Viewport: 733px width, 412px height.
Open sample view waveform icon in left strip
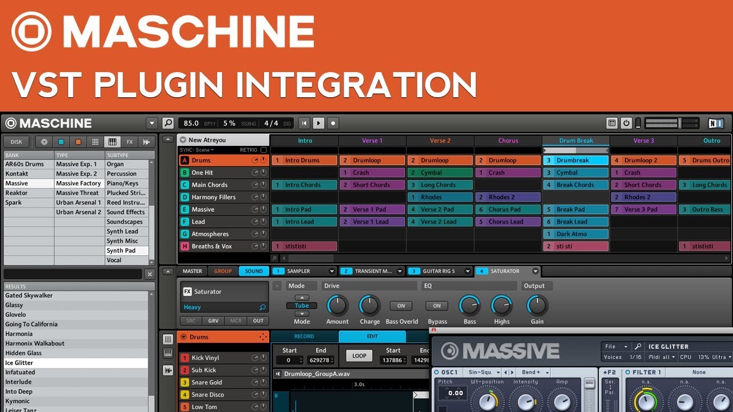click(168, 370)
